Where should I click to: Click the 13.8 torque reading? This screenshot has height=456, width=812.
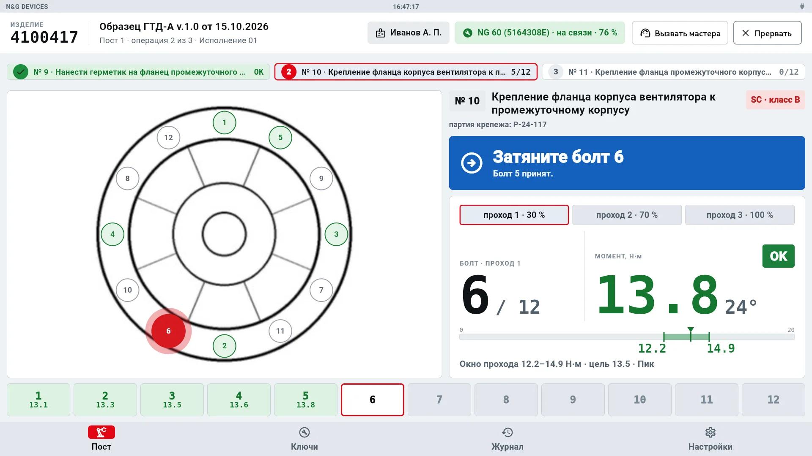(x=658, y=295)
